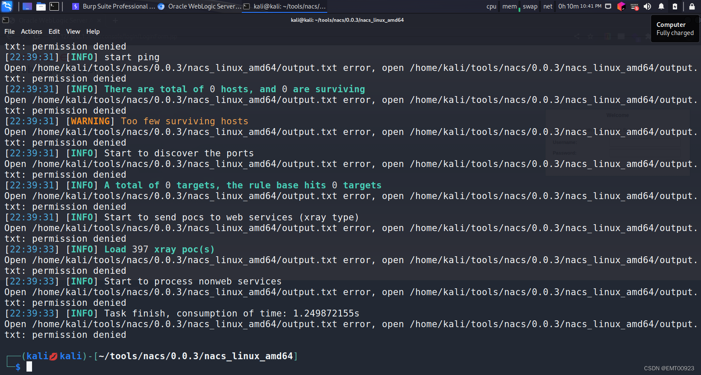The width and height of the screenshot is (701, 375).
Task: Click the terminal window icon in title bar
Action: (6, 20)
